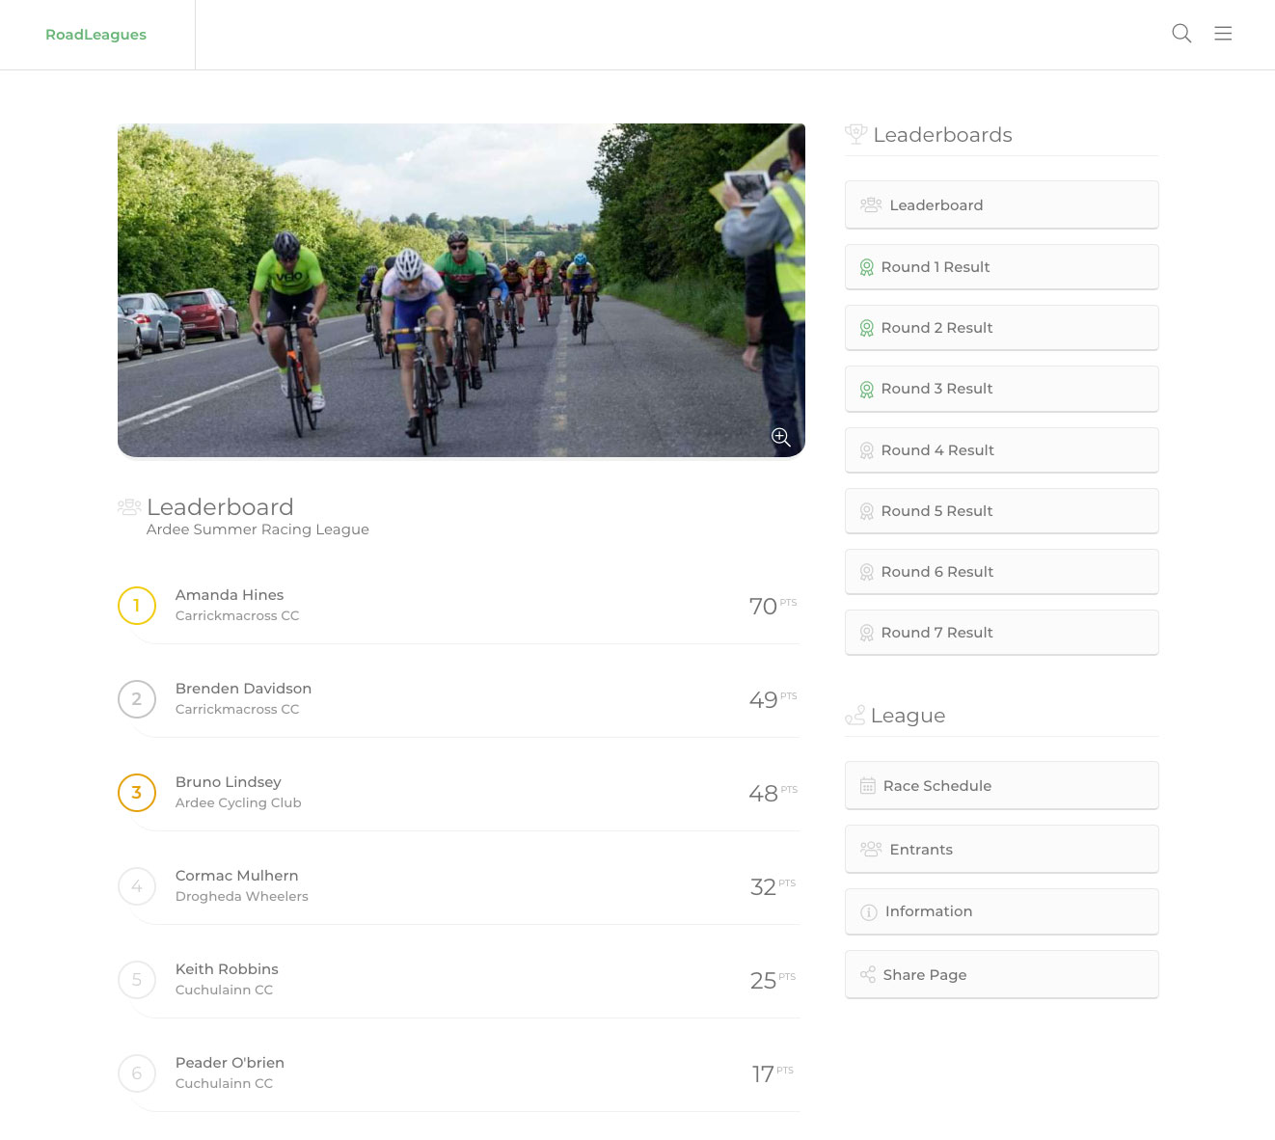The image size is (1275, 1140).
Task: Select Share Page
Action: pos(1001,974)
